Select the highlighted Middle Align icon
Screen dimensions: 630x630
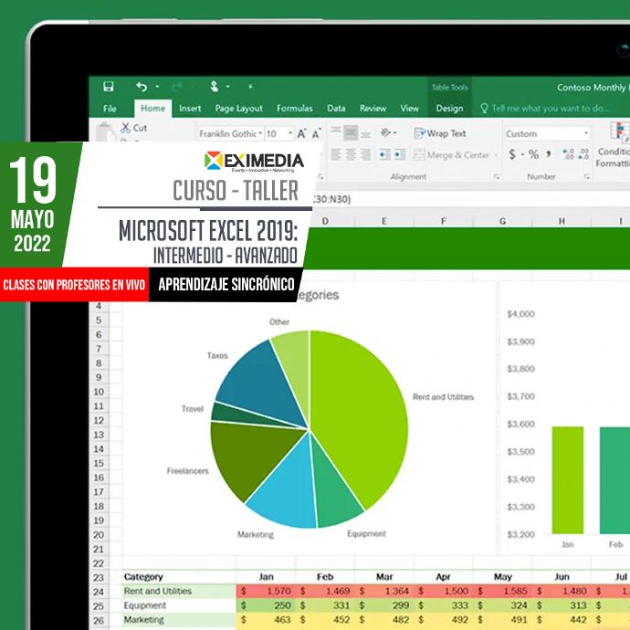coord(351,132)
